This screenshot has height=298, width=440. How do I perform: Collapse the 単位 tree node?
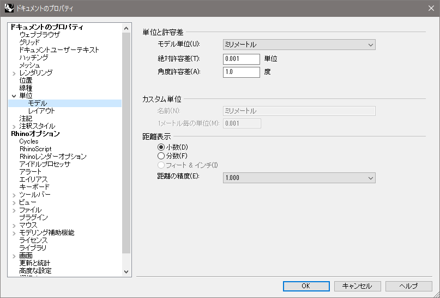coord(14,96)
